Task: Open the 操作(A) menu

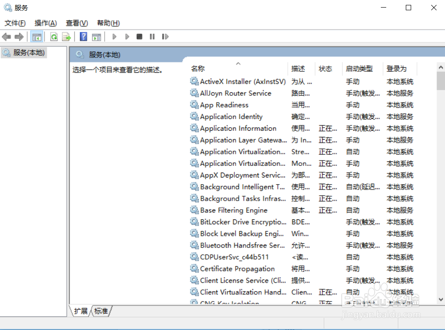Action: (x=46, y=23)
